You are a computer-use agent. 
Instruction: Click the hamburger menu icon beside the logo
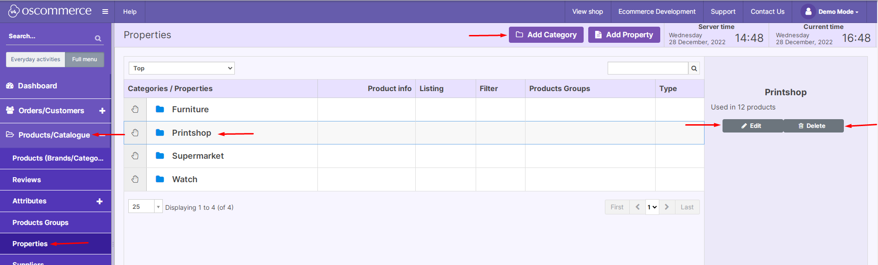105,12
